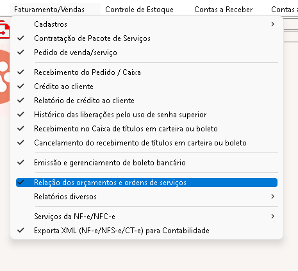
Task: Expand the Relatórios diversos submenu arrow
Action: tap(272, 197)
